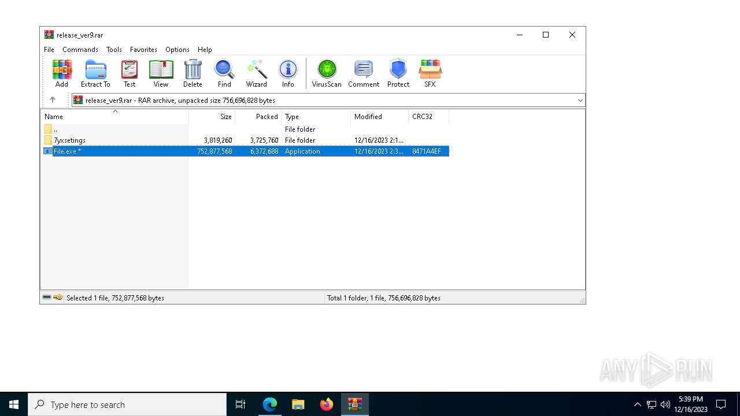The image size is (740, 416).
Task: Expand the archive path dropdown
Action: [580, 101]
